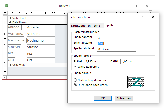Click the report selector square at ruler corner
The height and width of the screenshot is (108, 165).
[5, 13]
